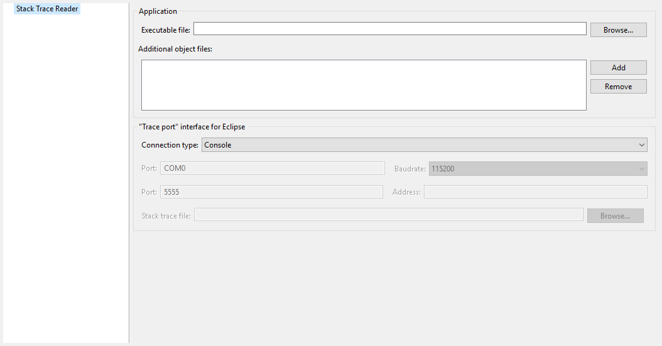
Task: Click the "Additional object files:" label
Action: coord(175,48)
